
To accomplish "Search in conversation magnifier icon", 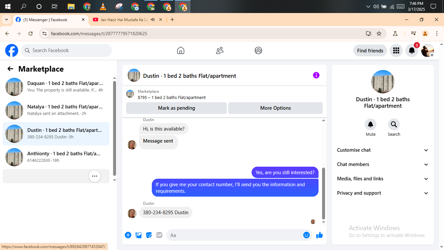I will coord(394,124).
